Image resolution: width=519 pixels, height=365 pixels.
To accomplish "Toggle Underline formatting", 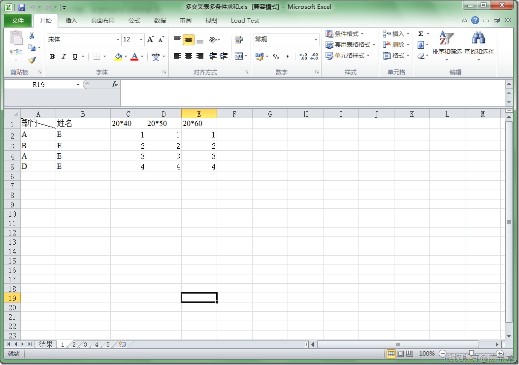I will click(x=75, y=57).
